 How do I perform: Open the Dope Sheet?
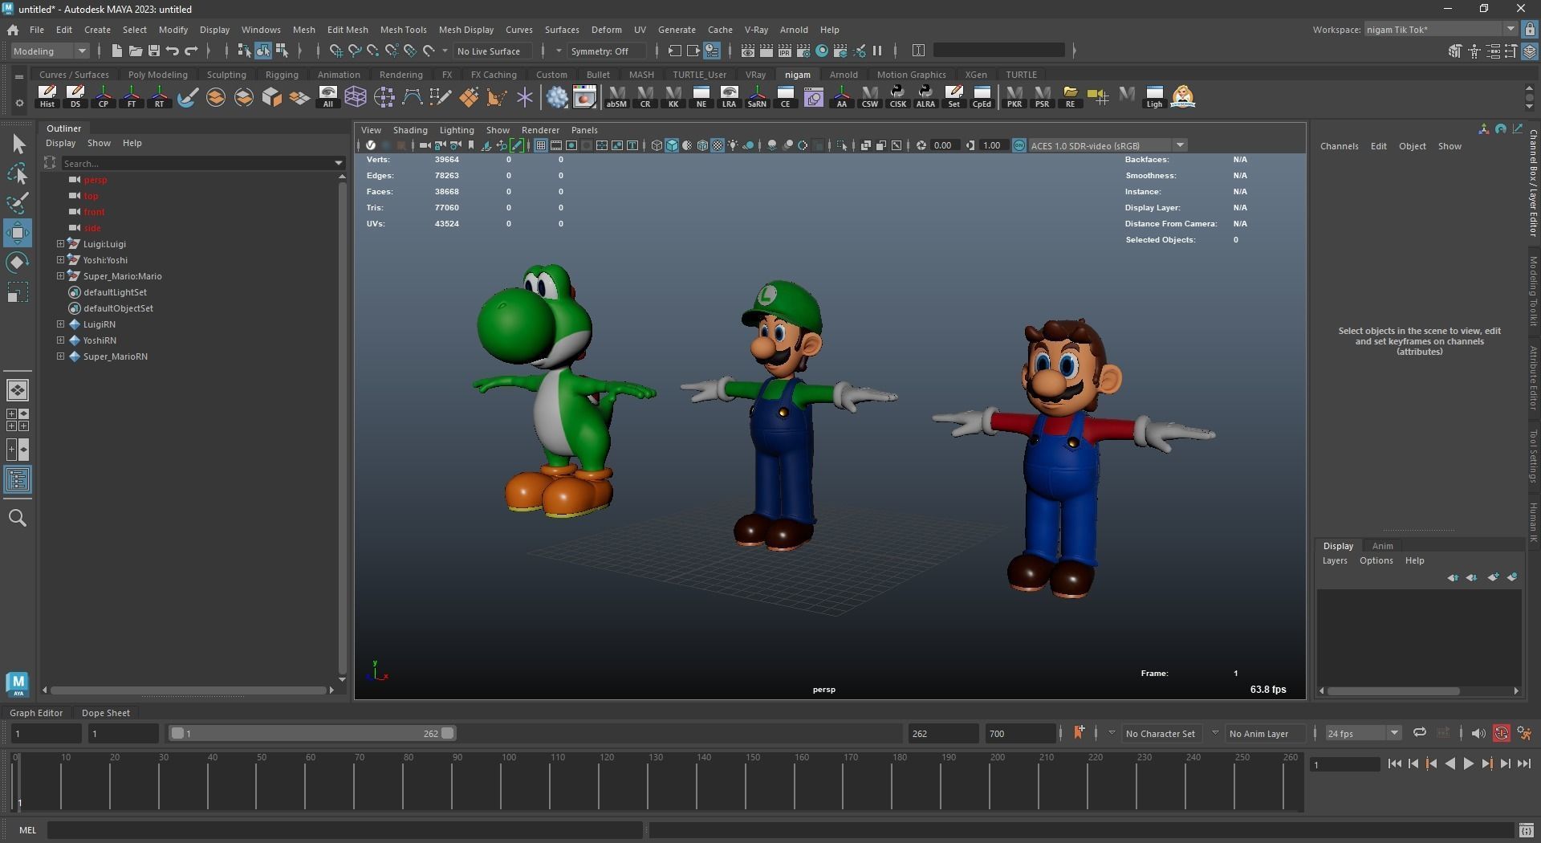pos(105,713)
